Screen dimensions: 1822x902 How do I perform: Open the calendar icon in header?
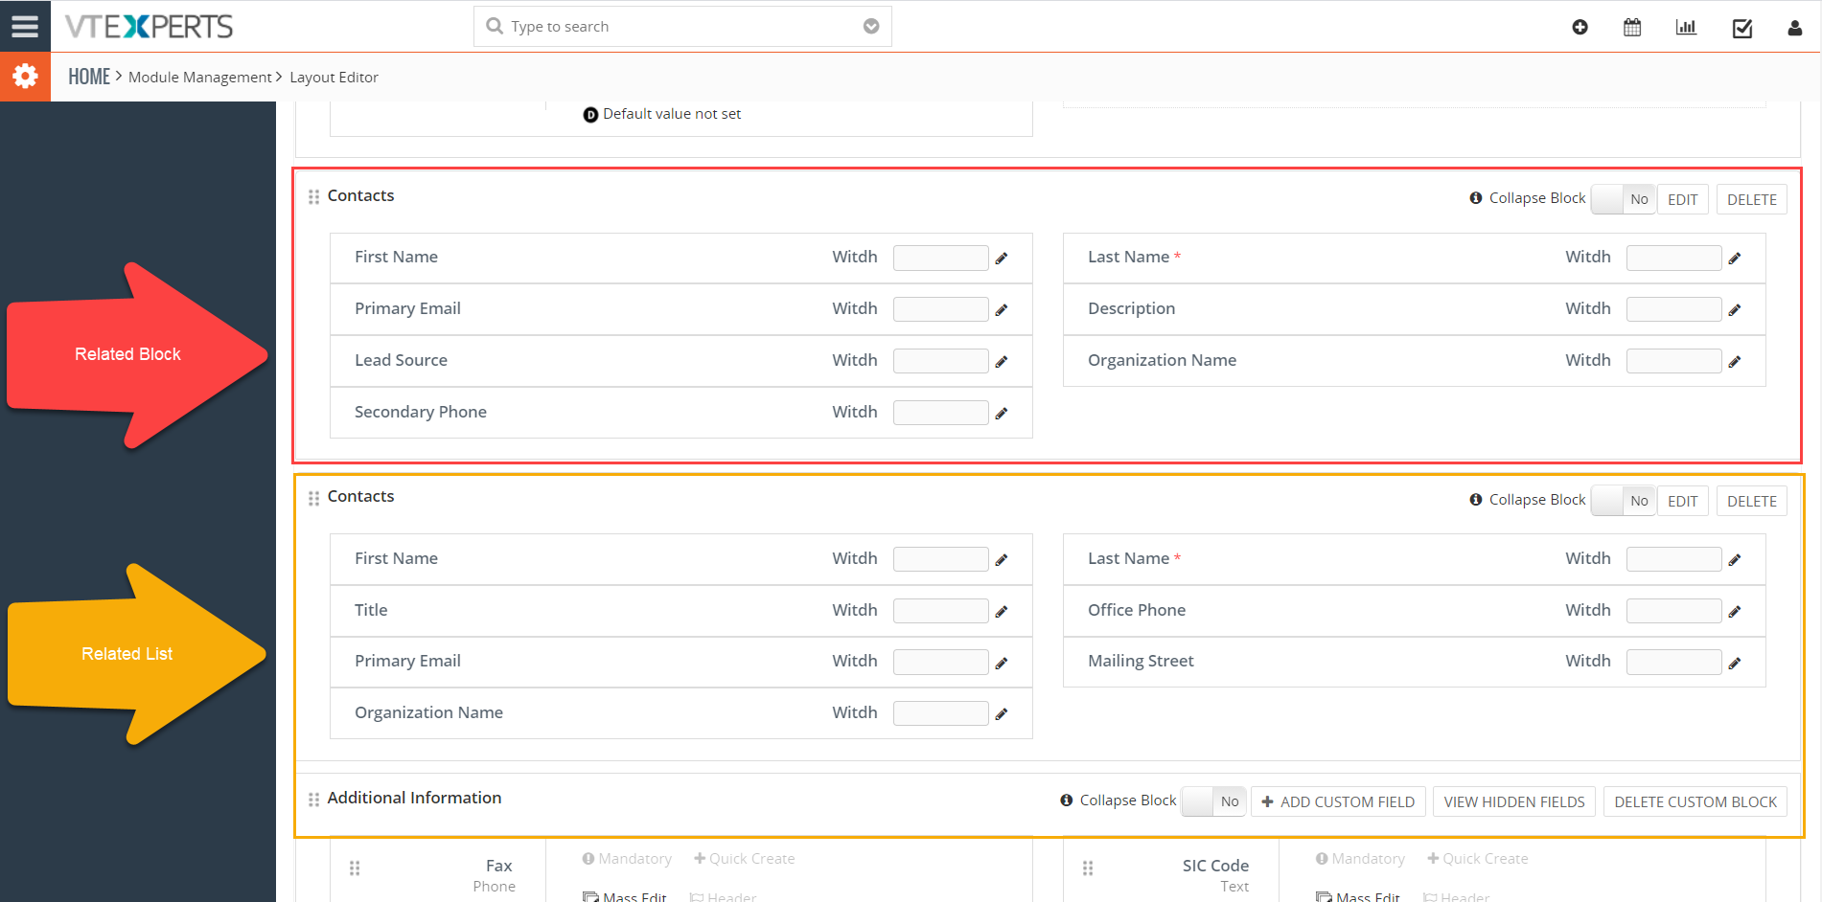click(x=1632, y=27)
